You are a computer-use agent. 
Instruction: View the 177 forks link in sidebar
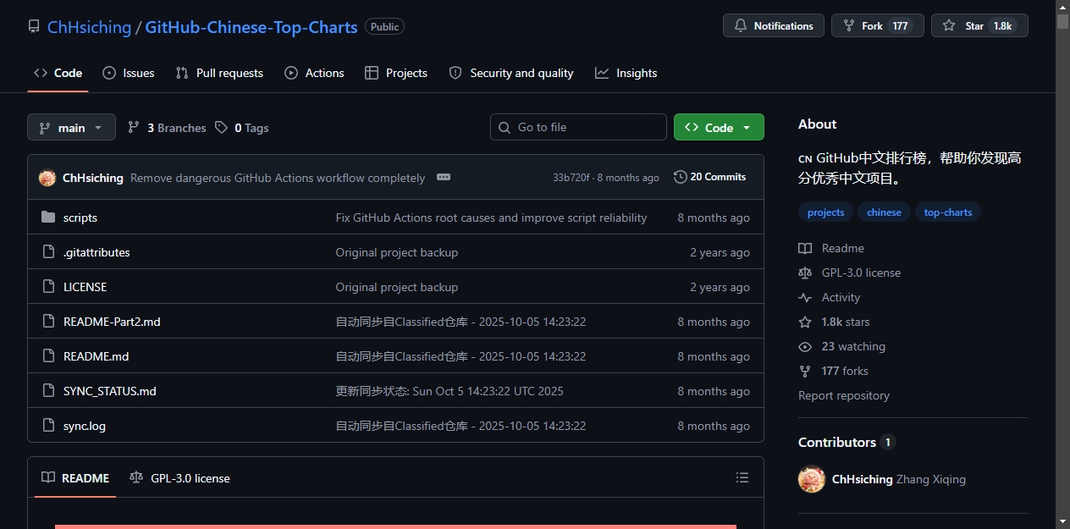point(834,371)
